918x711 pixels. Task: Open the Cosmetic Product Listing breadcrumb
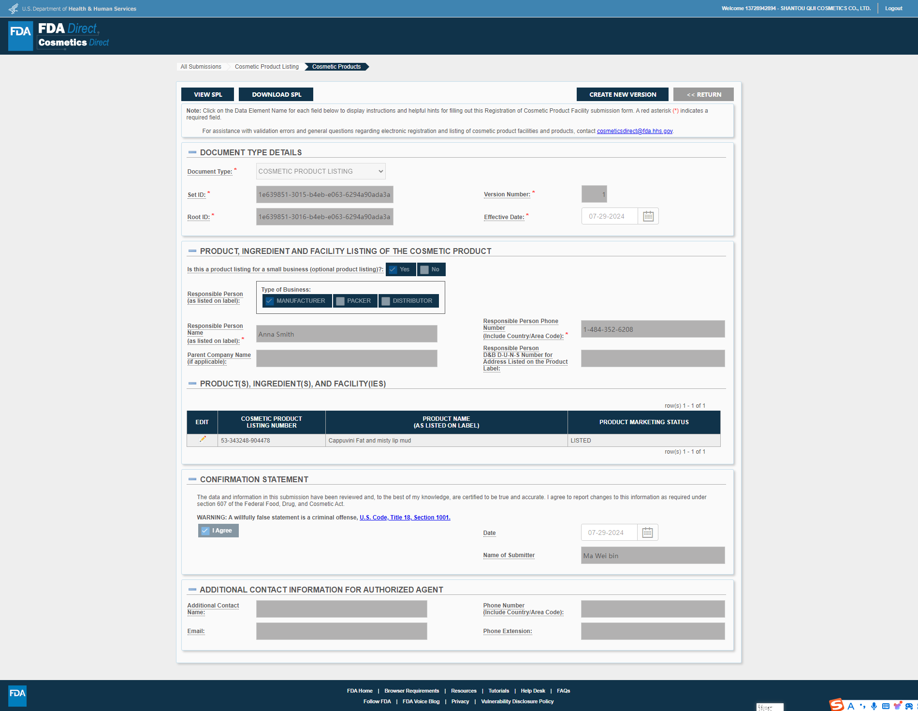(266, 67)
